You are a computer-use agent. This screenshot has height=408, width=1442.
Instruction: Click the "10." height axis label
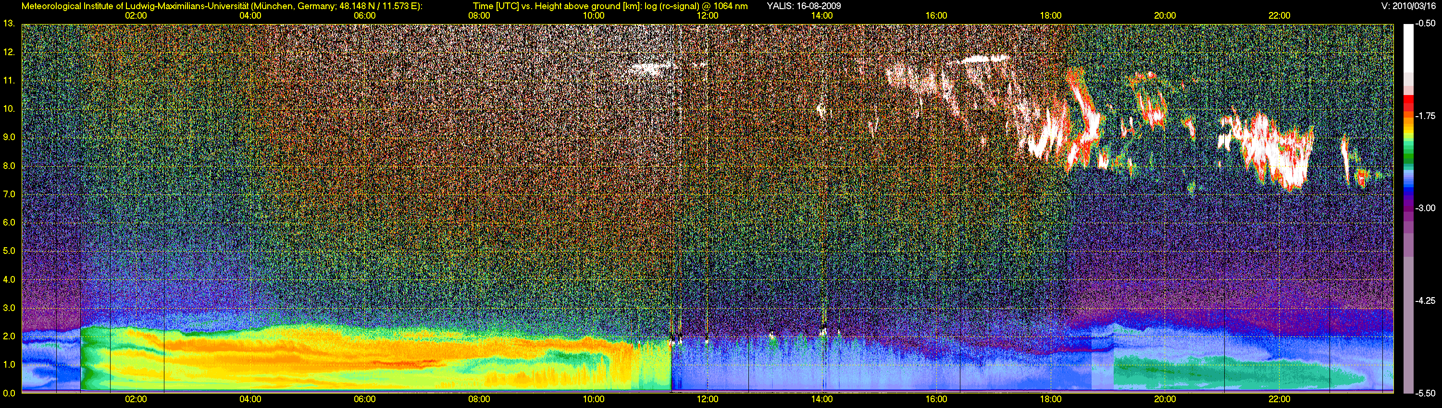click(9, 109)
